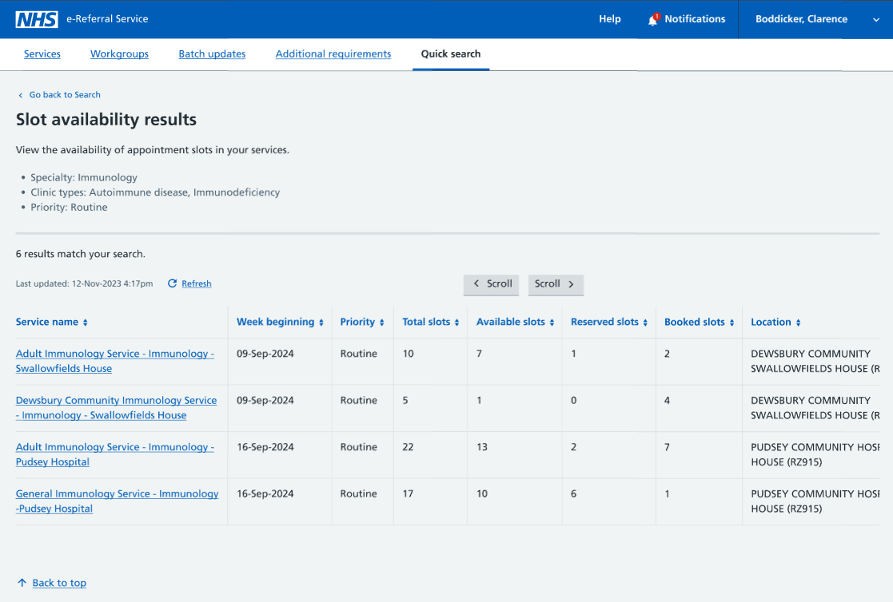Click the Total slots column header
This screenshot has width=893, height=602.
tap(427, 322)
